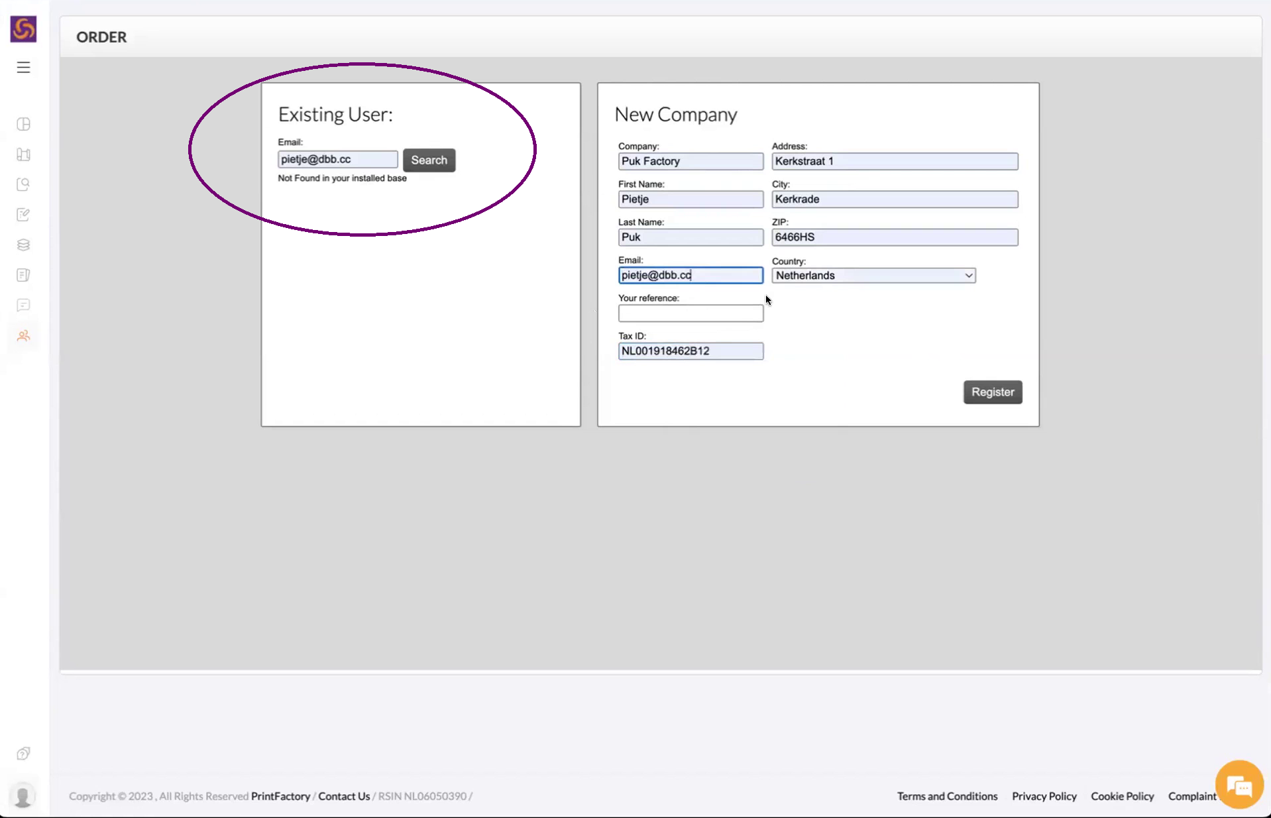Click the Register button
1271x818 pixels.
[992, 392]
